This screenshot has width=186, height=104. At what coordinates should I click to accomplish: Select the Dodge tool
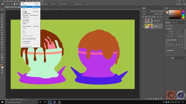[2, 45]
